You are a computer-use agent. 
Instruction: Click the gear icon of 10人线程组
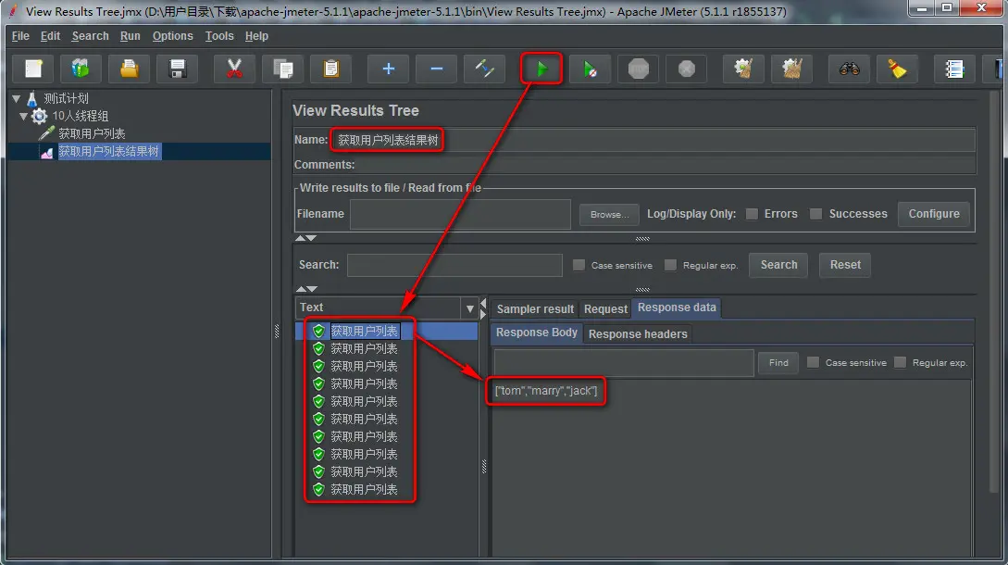click(39, 116)
